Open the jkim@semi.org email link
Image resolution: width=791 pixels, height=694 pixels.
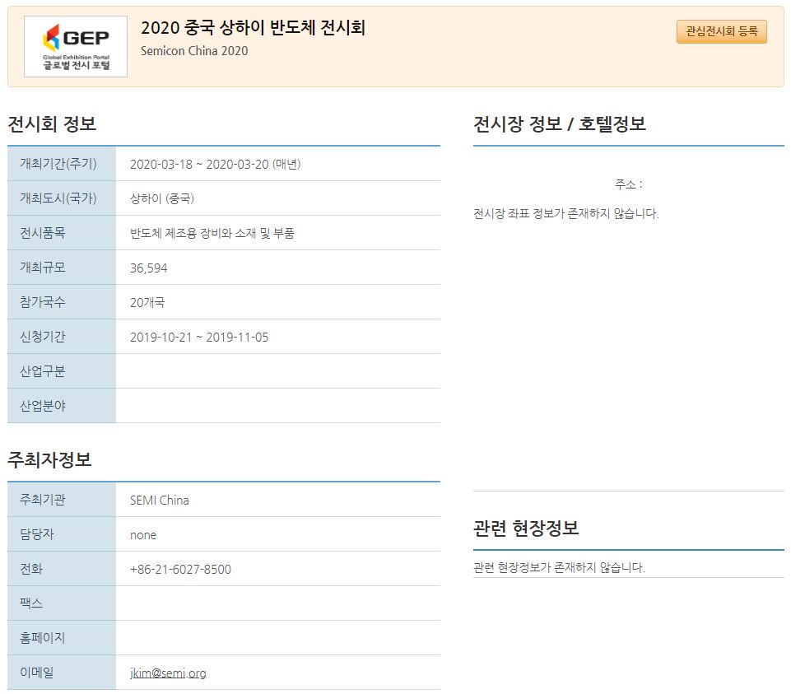[x=168, y=673]
